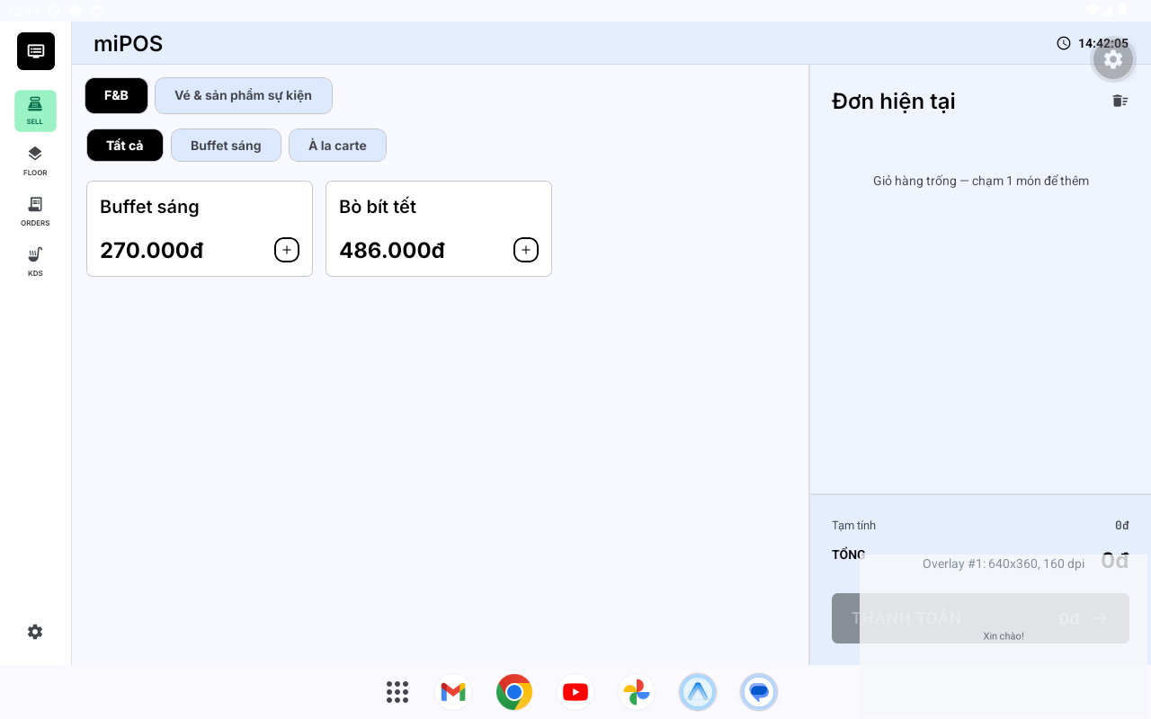Filter items by Buffet sáng chip

226,146
